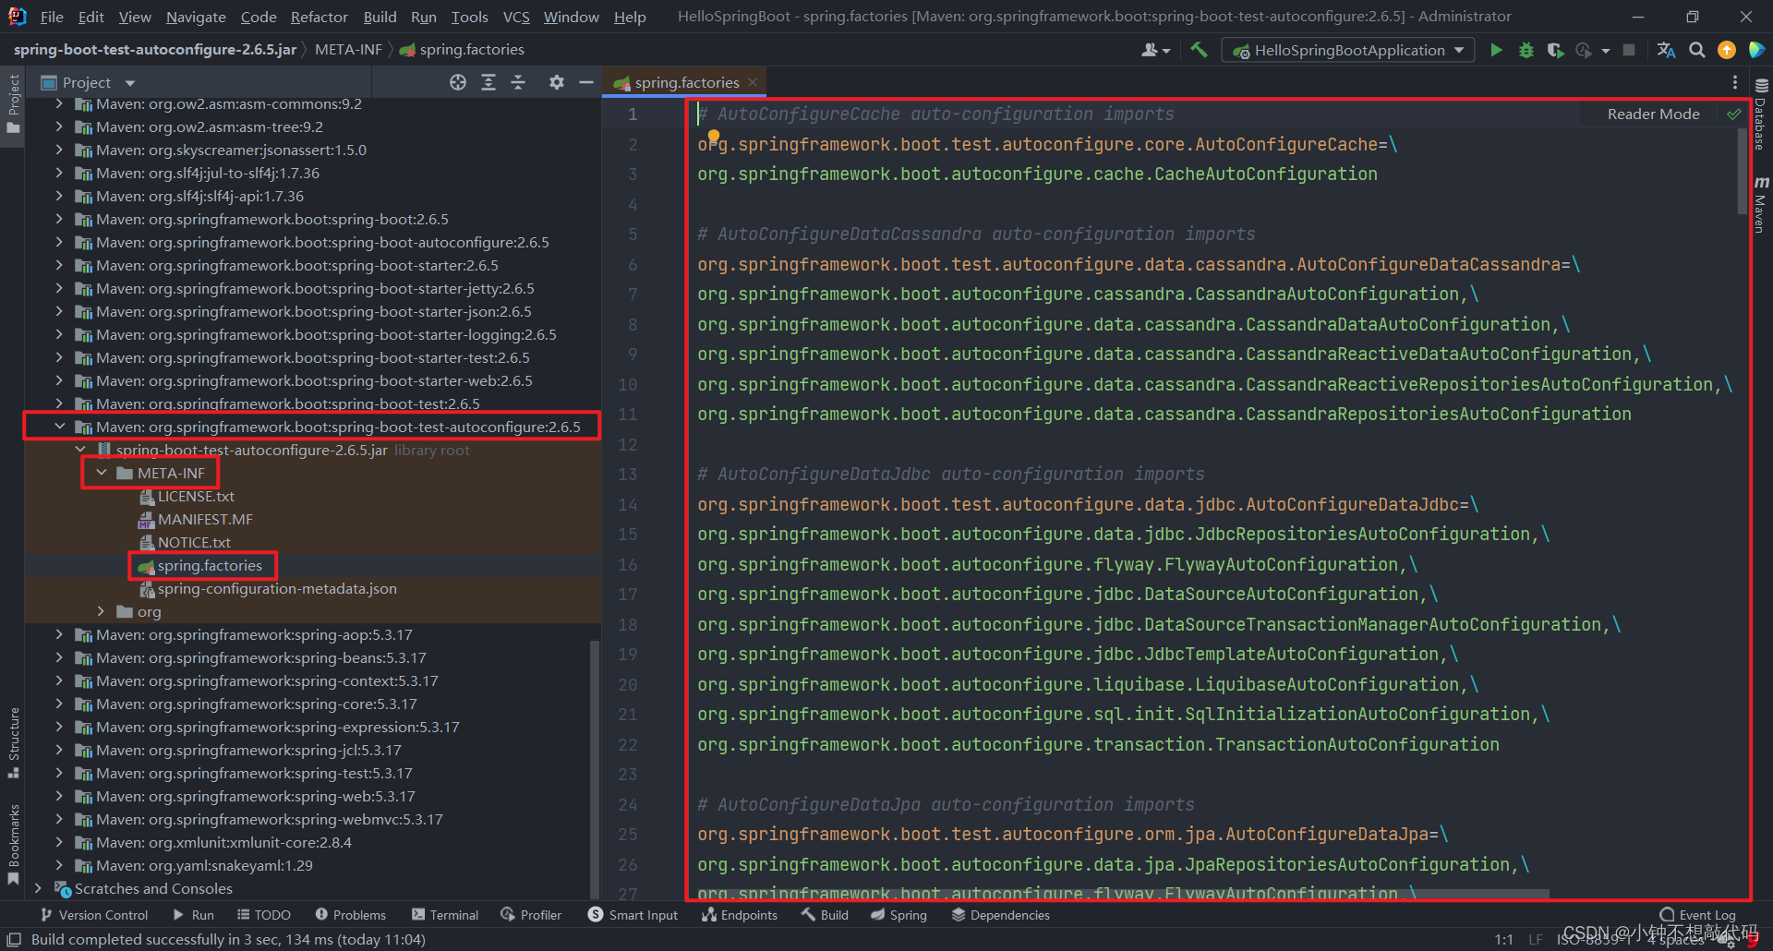Open Profiler tool window

pyautogui.click(x=531, y=915)
